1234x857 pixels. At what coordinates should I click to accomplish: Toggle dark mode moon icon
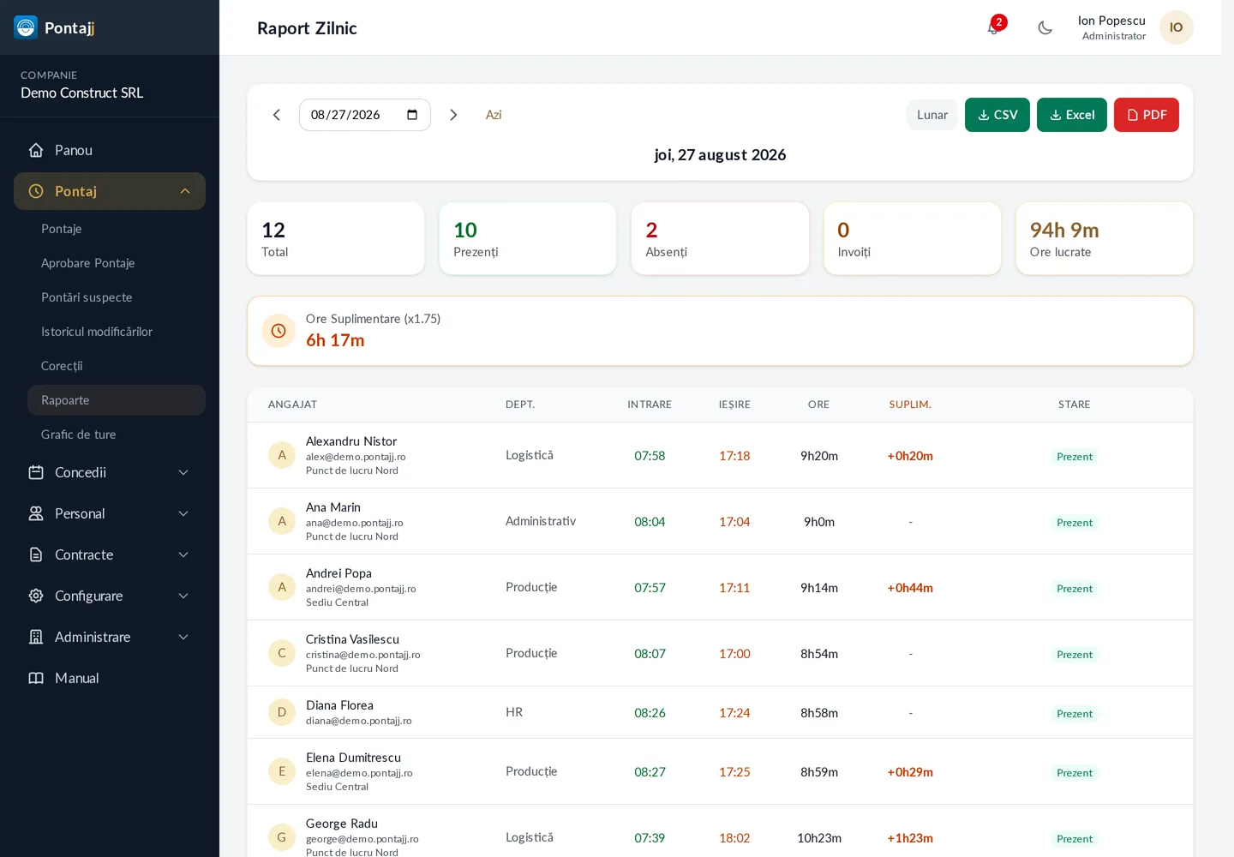point(1045,27)
